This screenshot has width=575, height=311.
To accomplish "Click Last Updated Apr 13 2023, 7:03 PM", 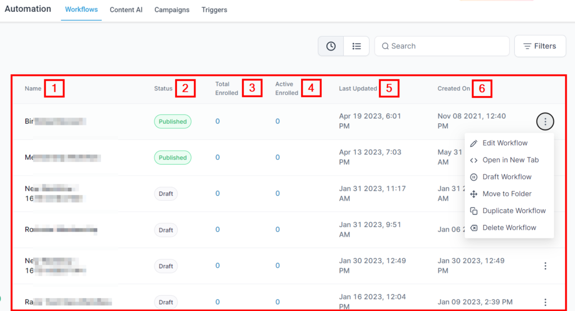I will pos(370,157).
